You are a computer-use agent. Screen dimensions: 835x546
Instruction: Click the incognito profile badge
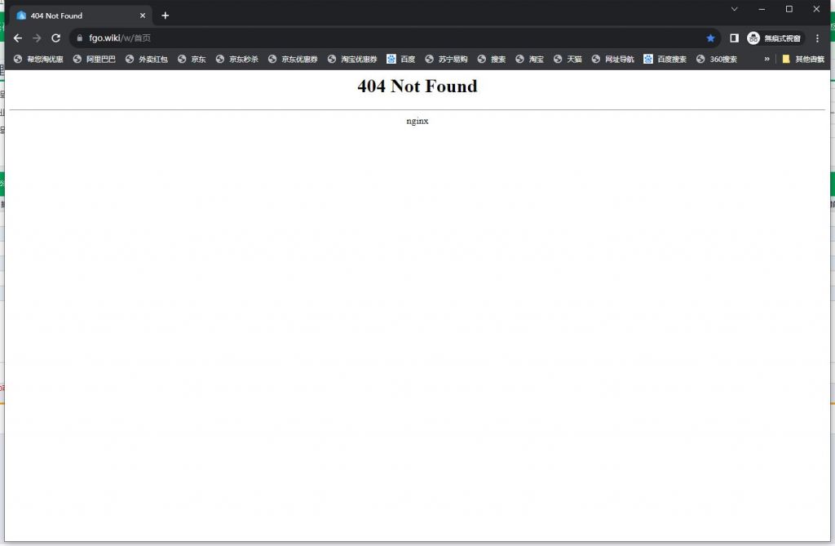pos(775,38)
